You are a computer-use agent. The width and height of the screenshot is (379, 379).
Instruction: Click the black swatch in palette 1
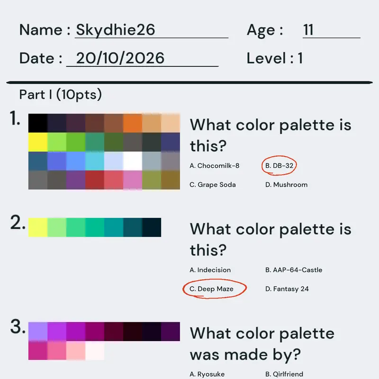click(38, 123)
